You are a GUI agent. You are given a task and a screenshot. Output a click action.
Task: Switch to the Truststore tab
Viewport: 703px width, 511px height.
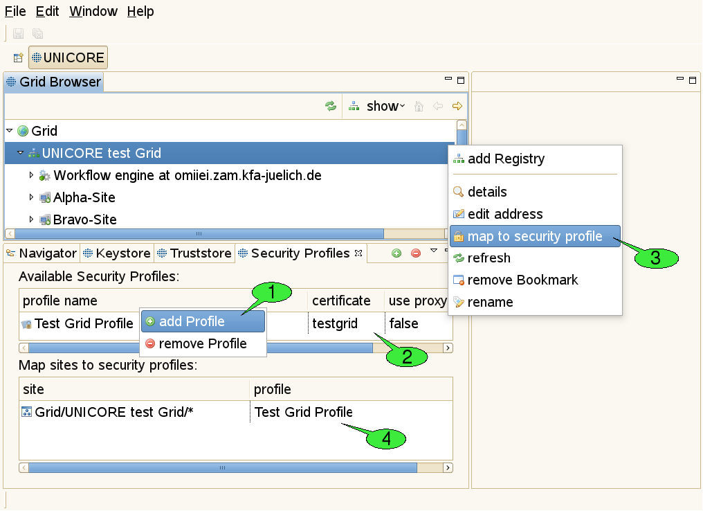pos(194,253)
